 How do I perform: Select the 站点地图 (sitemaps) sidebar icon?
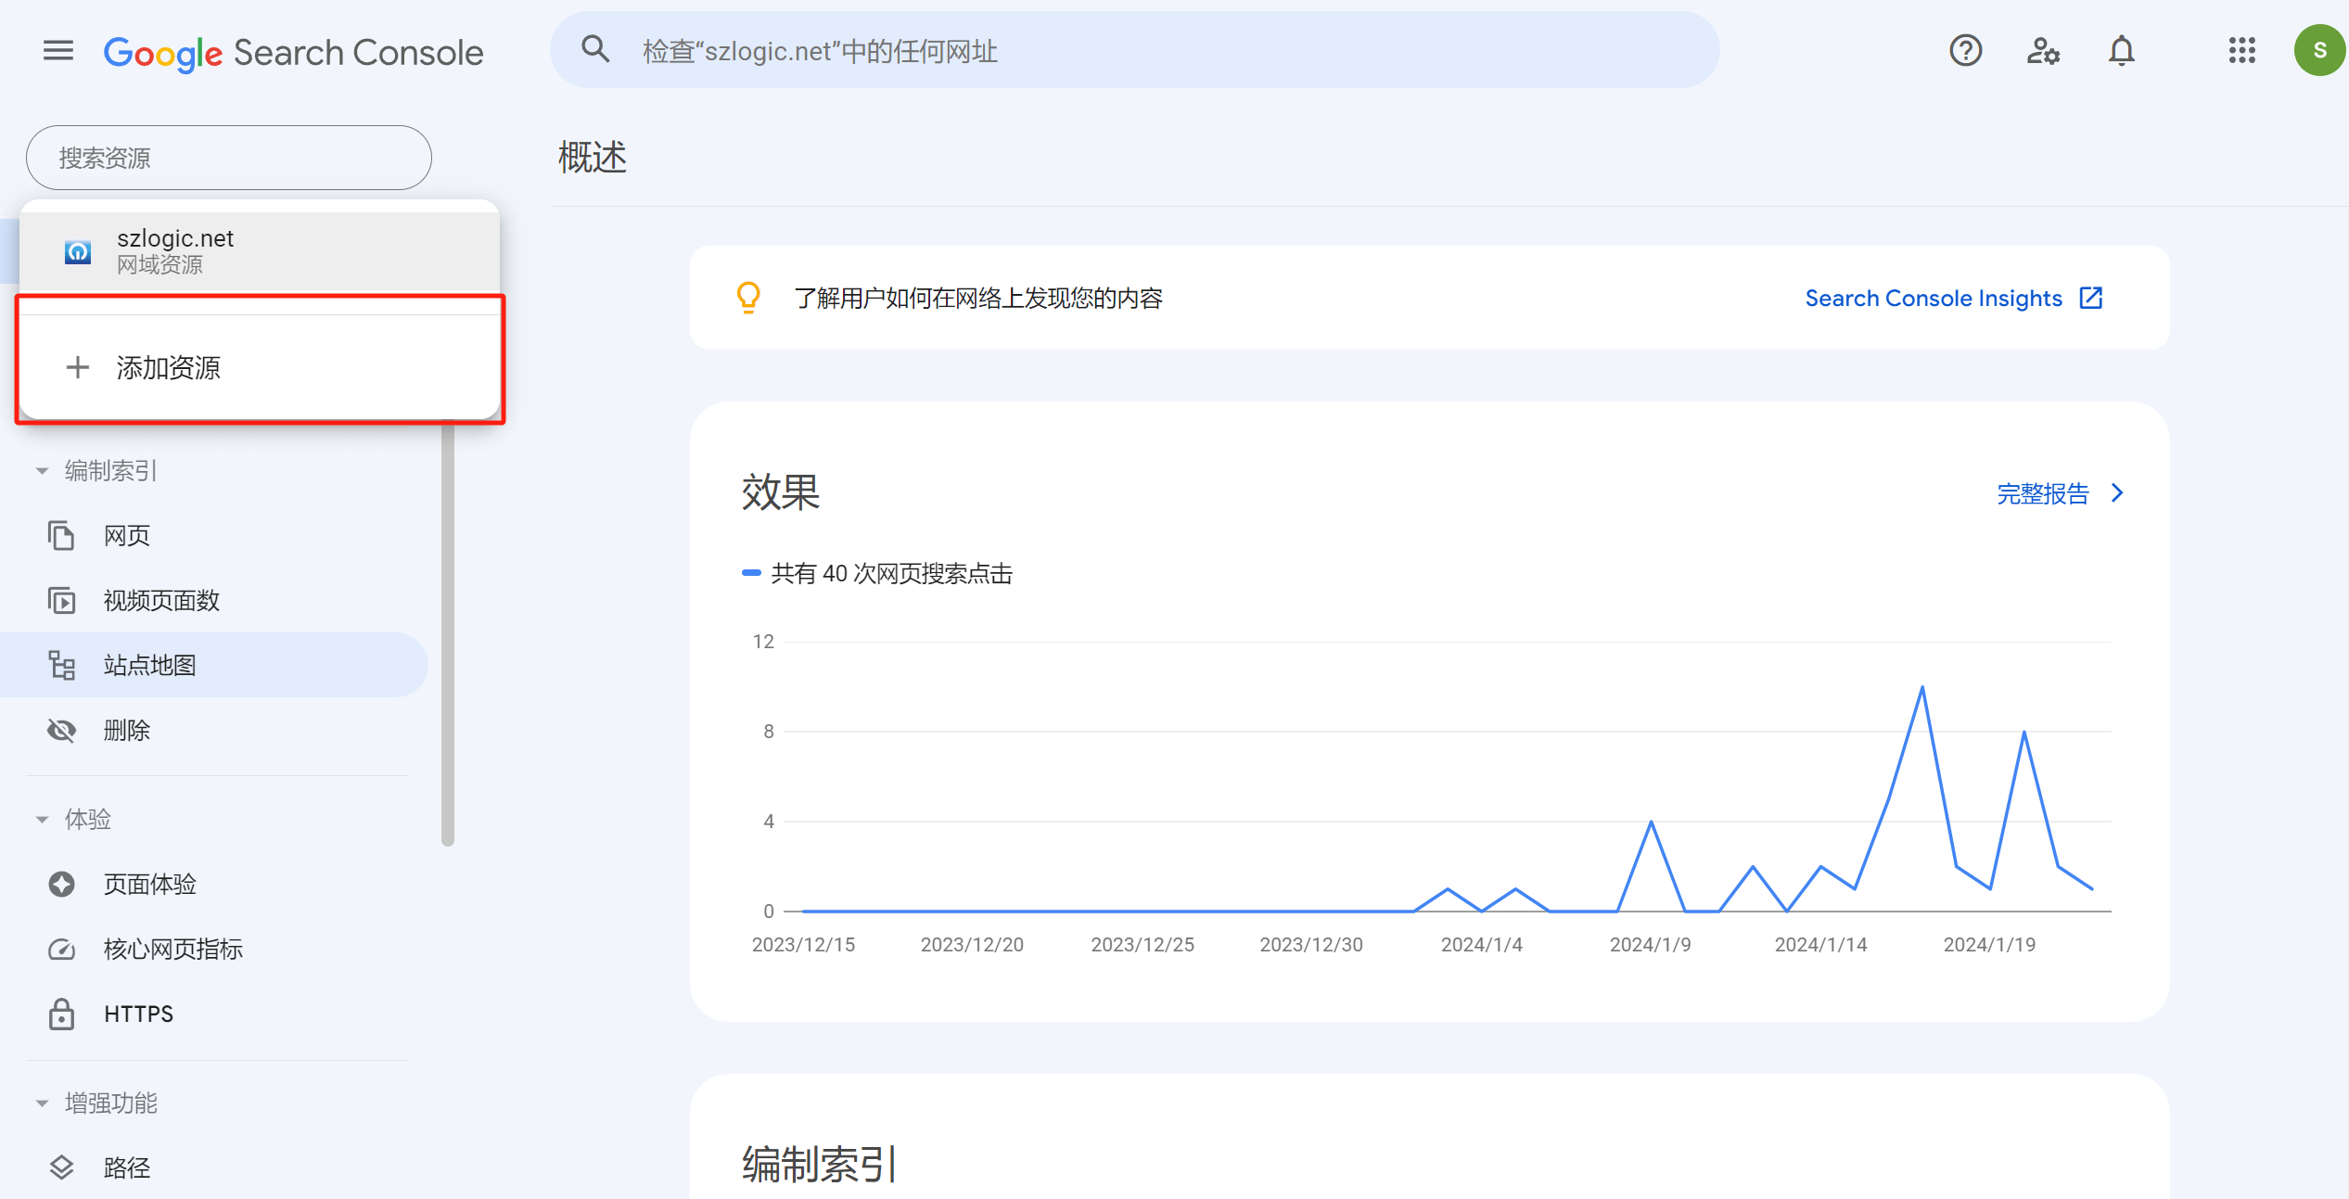coord(61,665)
